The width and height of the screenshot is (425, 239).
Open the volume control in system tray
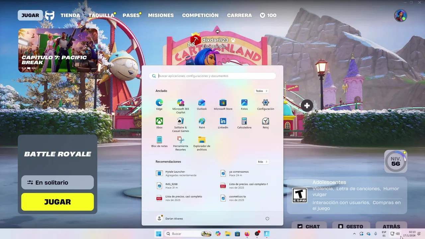(398, 234)
